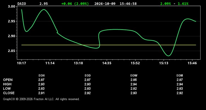Select the EOM high value 2.94
Image resolution: width=206 pixels, height=110 pixels.
(x=180, y=84)
